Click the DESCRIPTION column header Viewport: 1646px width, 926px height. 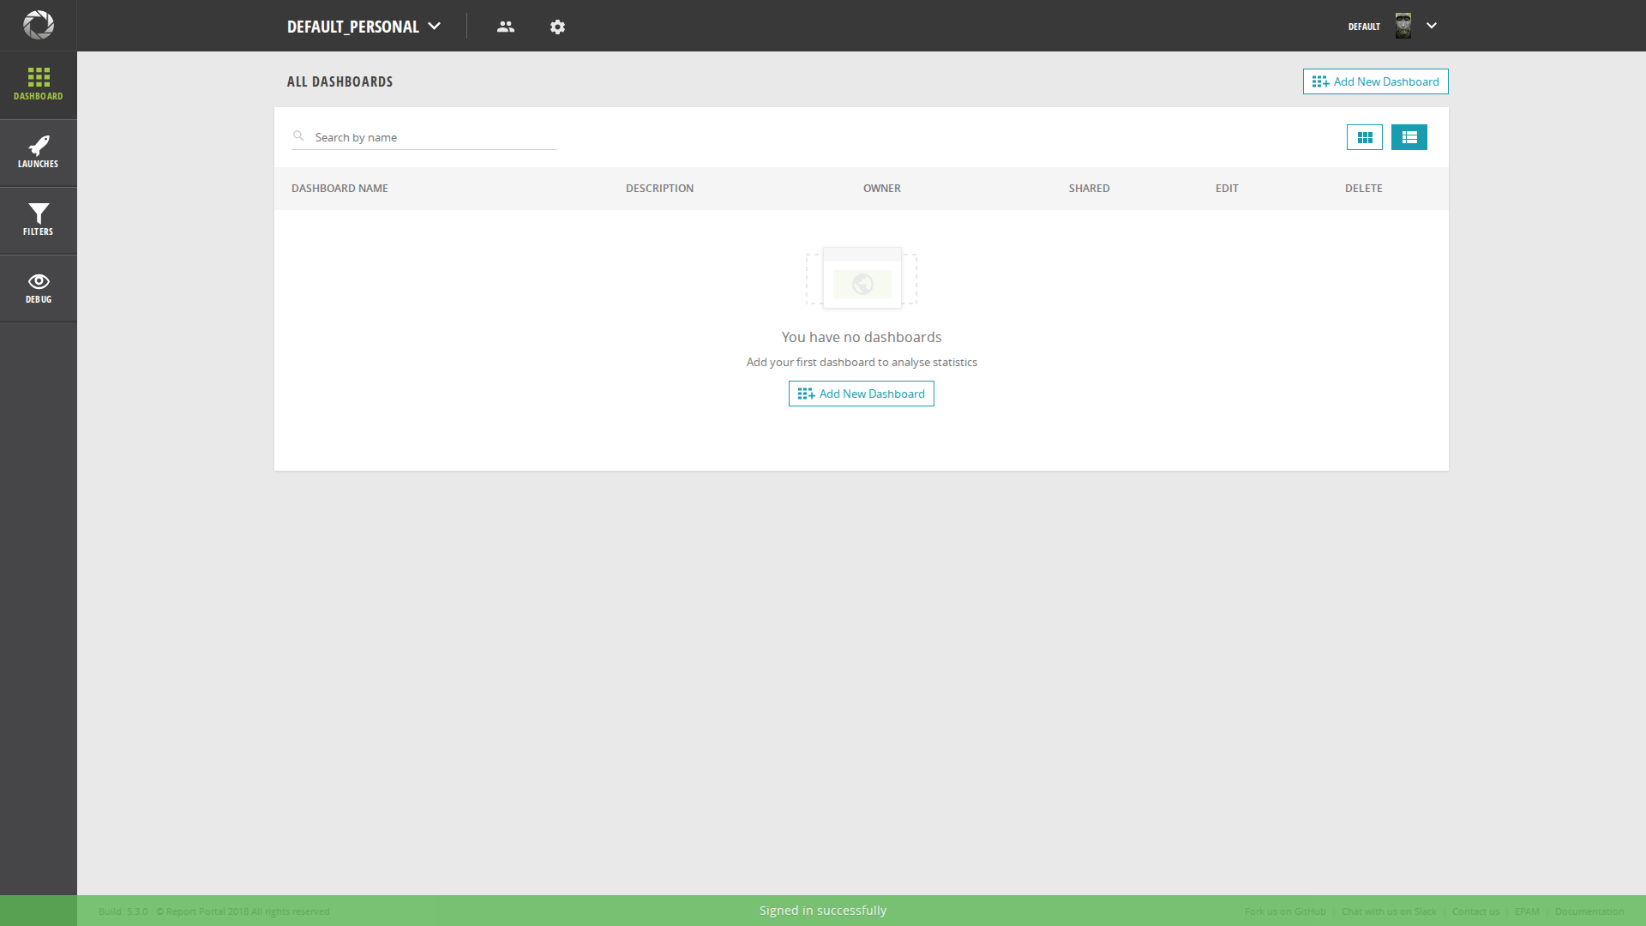click(659, 189)
